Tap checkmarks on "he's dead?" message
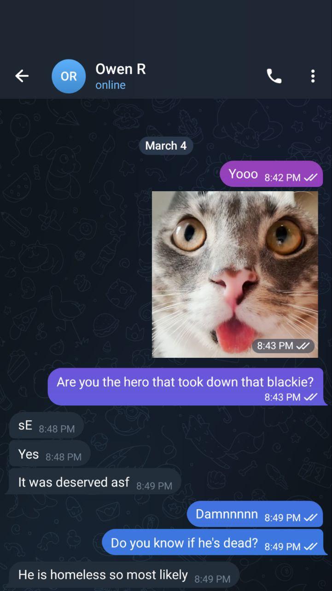 (x=311, y=546)
